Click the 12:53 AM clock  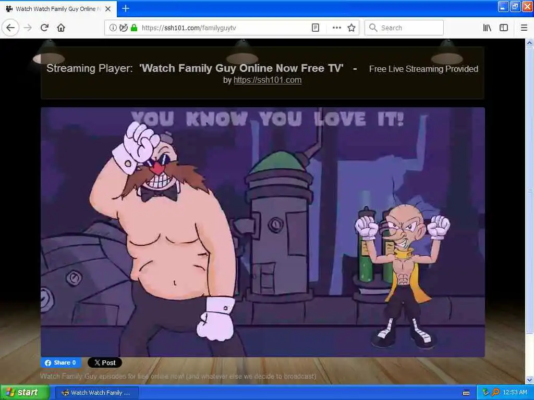(x=515, y=393)
